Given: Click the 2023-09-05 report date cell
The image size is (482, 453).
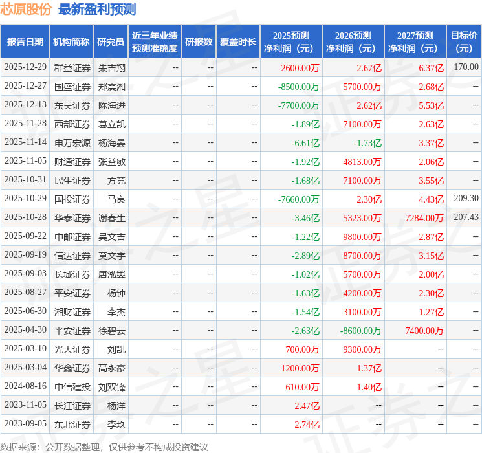Looking at the screenshot, I should 26,424.
